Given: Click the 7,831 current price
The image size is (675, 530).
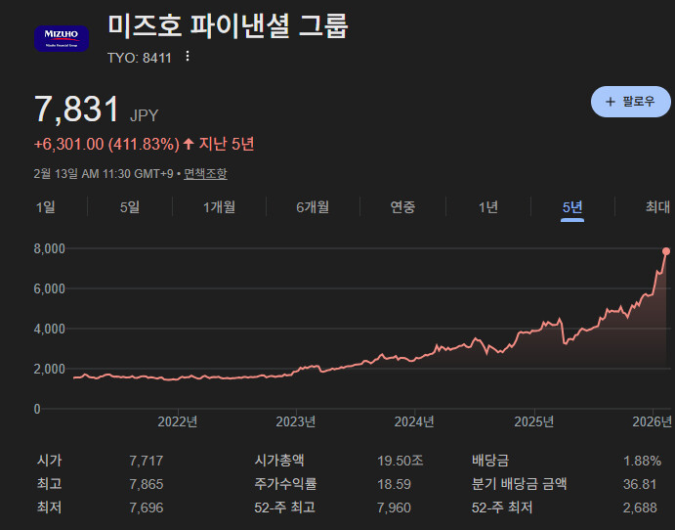Looking at the screenshot, I should tap(76, 109).
